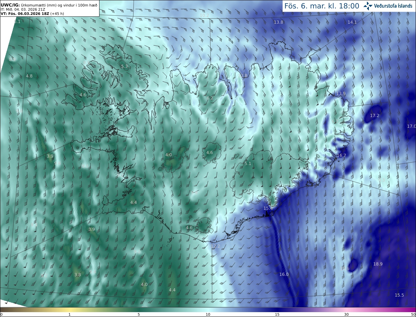Image resolution: width=416 pixels, height=317 pixels.
Task: Click the '1' label on the color scale
Action: (70, 314)
